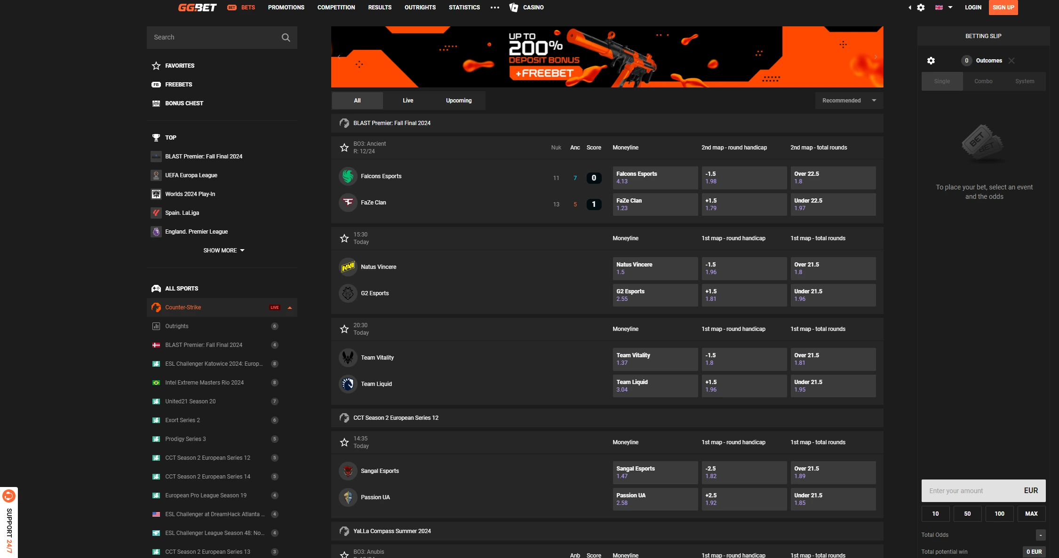This screenshot has width=1059, height=558.
Task: Open betting slip settings gear
Action: click(x=931, y=61)
